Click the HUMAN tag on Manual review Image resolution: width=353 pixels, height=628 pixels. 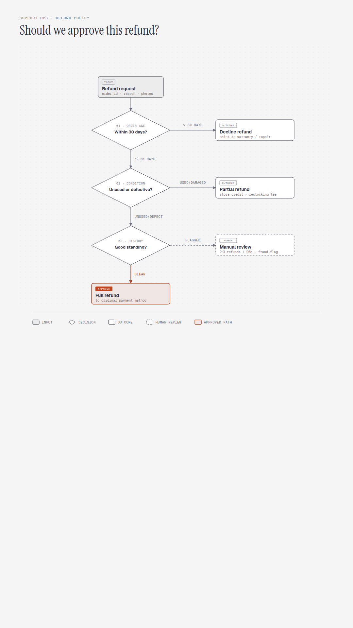click(x=228, y=240)
